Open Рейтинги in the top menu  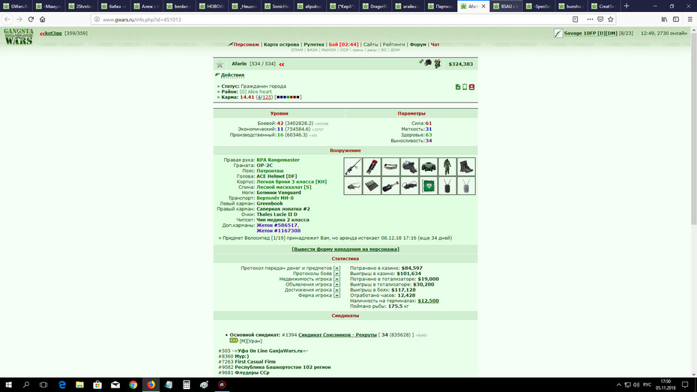[393, 44]
